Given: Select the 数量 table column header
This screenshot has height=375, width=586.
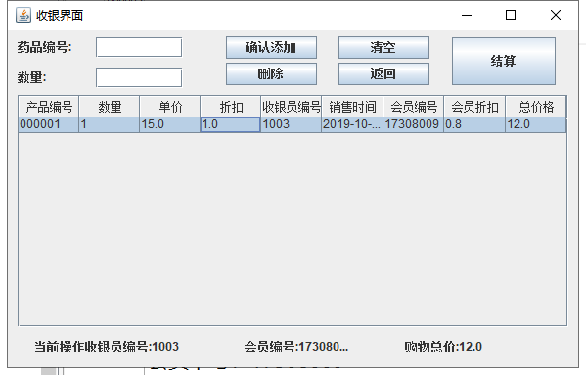Looking at the screenshot, I should 110,107.
